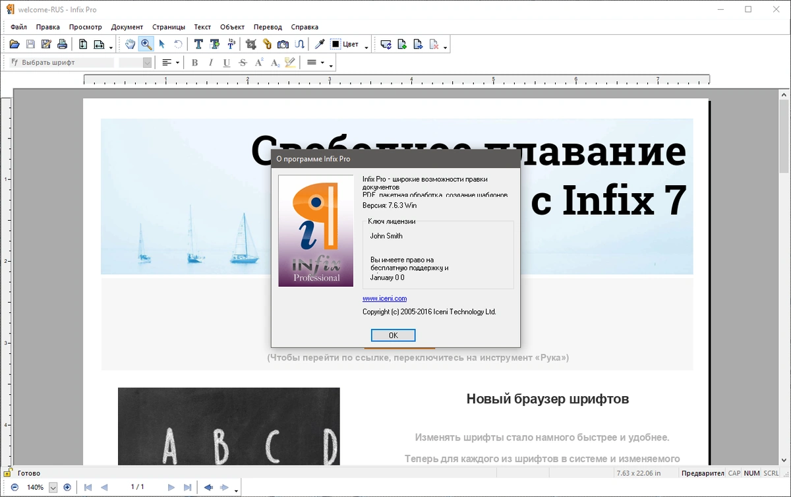Viewport: 791px width, 497px height.
Task: Click the black color swatch next to Цвет
Action: point(336,44)
